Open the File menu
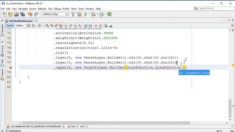 coord(3,9)
